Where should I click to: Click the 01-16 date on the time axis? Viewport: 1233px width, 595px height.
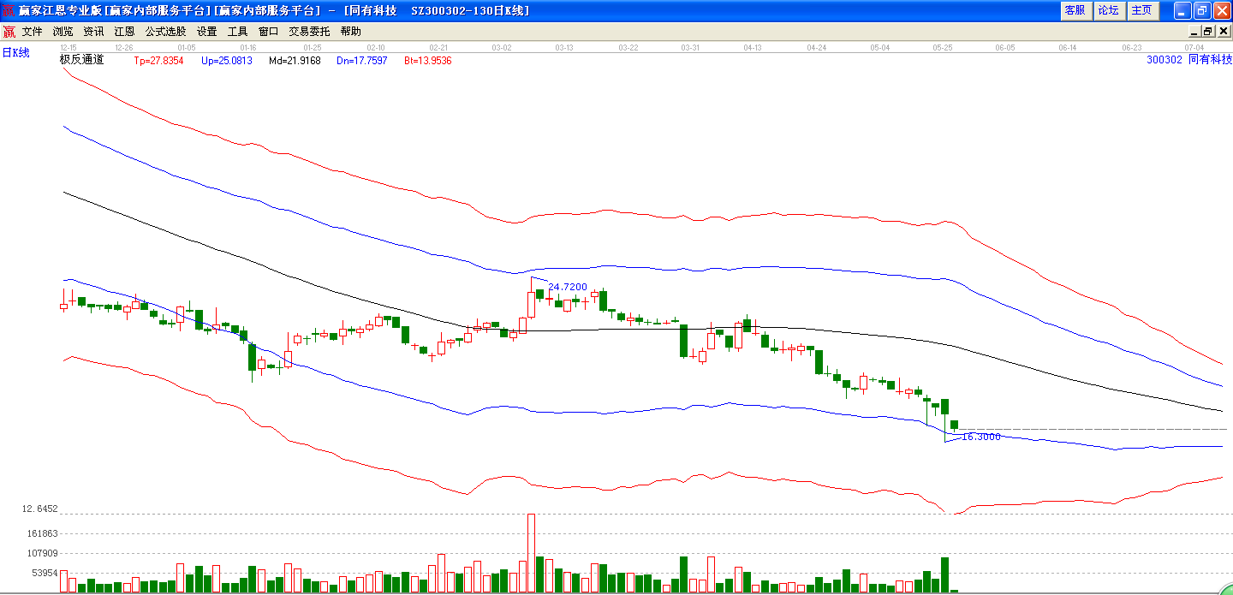point(248,47)
